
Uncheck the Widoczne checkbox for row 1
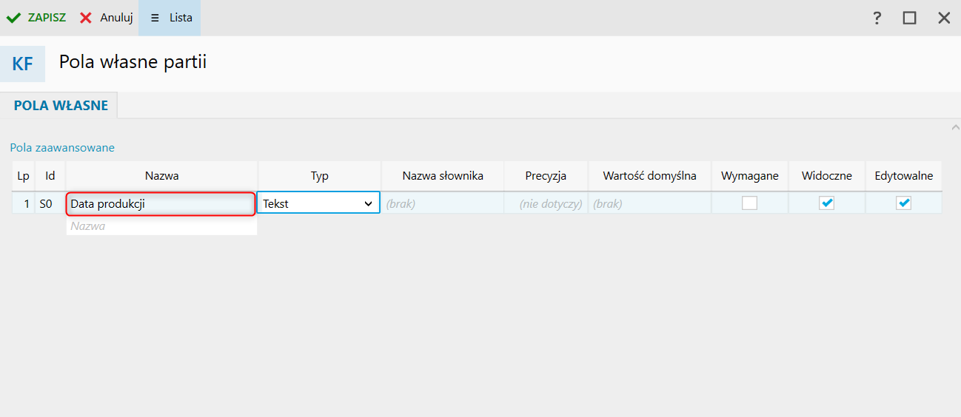(x=826, y=203)
